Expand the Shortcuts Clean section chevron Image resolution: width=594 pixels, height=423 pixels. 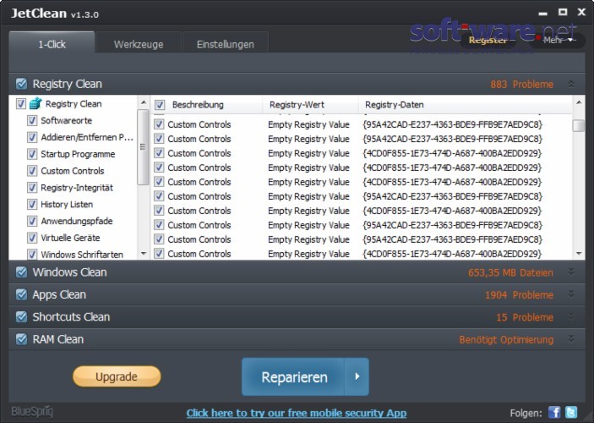point(571,316)
